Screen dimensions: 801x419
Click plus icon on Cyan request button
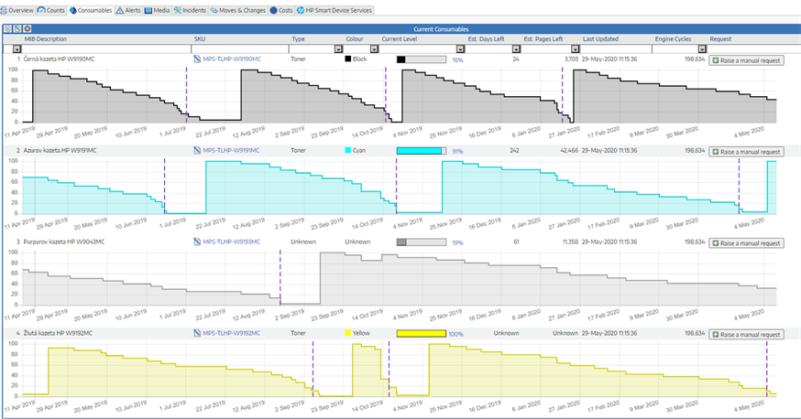[716, 151]
